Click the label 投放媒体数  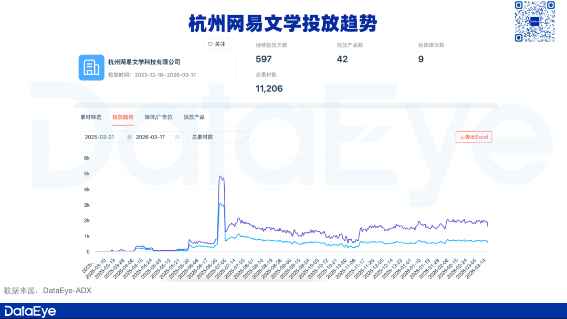(431, 45)
